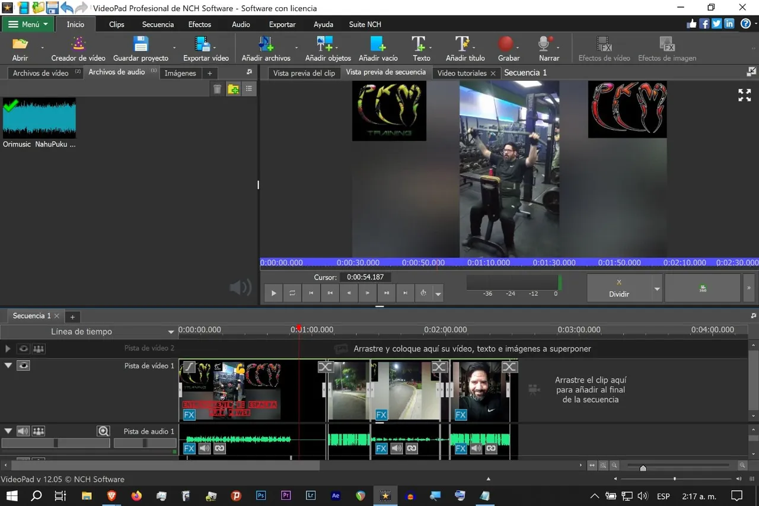Enter fullscreen preview with the expand icon
Screen dimensions: 759x506
pos(744,95)
